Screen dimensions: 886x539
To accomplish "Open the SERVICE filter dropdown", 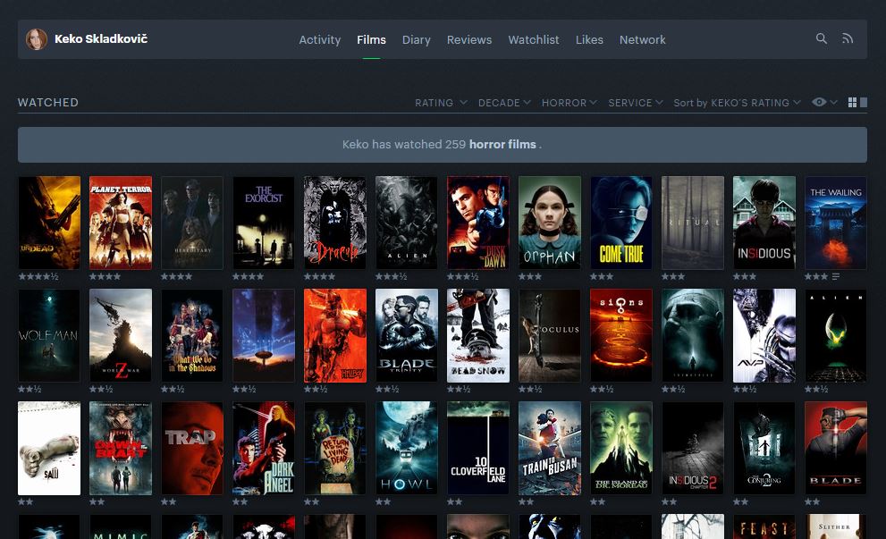I will tap(635, 102).
